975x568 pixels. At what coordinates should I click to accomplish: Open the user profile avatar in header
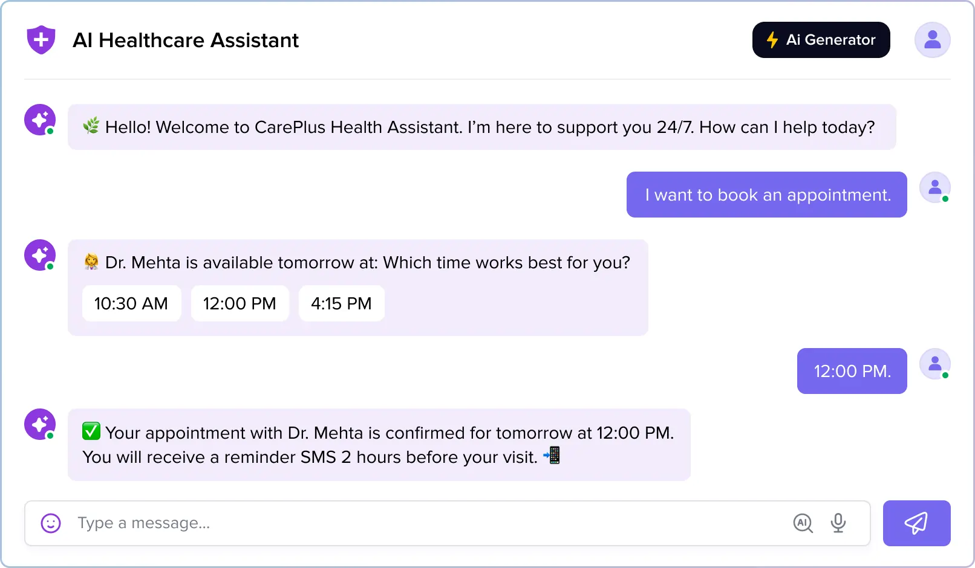(932, 40)
